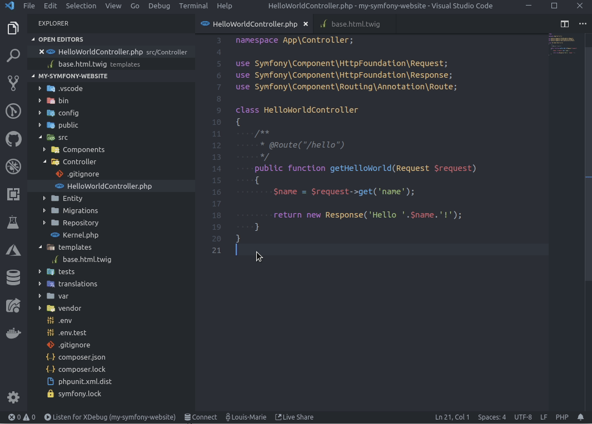592x424 pixels.
Task: Open the Test beaker view
Action: 13,223
